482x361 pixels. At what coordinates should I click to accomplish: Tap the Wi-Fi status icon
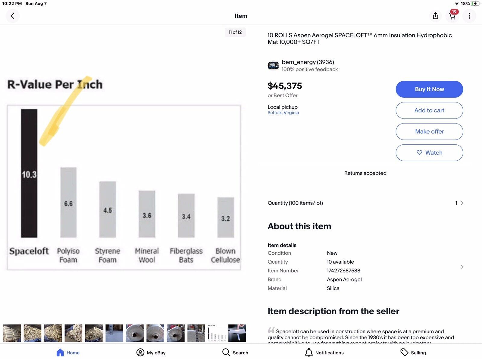coord(457,4)
